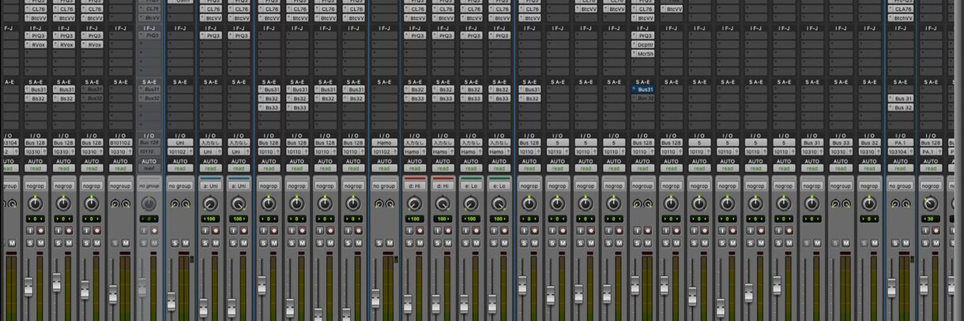Mute the track whose input is Bus 32
964x321 pixels.
click(874, 243)
